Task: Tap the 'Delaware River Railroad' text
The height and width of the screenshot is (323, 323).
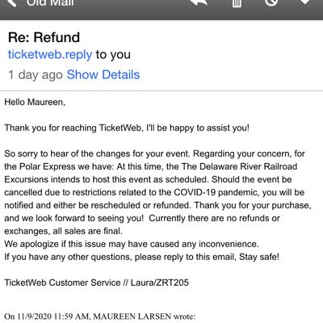Action: coord(239,166)
